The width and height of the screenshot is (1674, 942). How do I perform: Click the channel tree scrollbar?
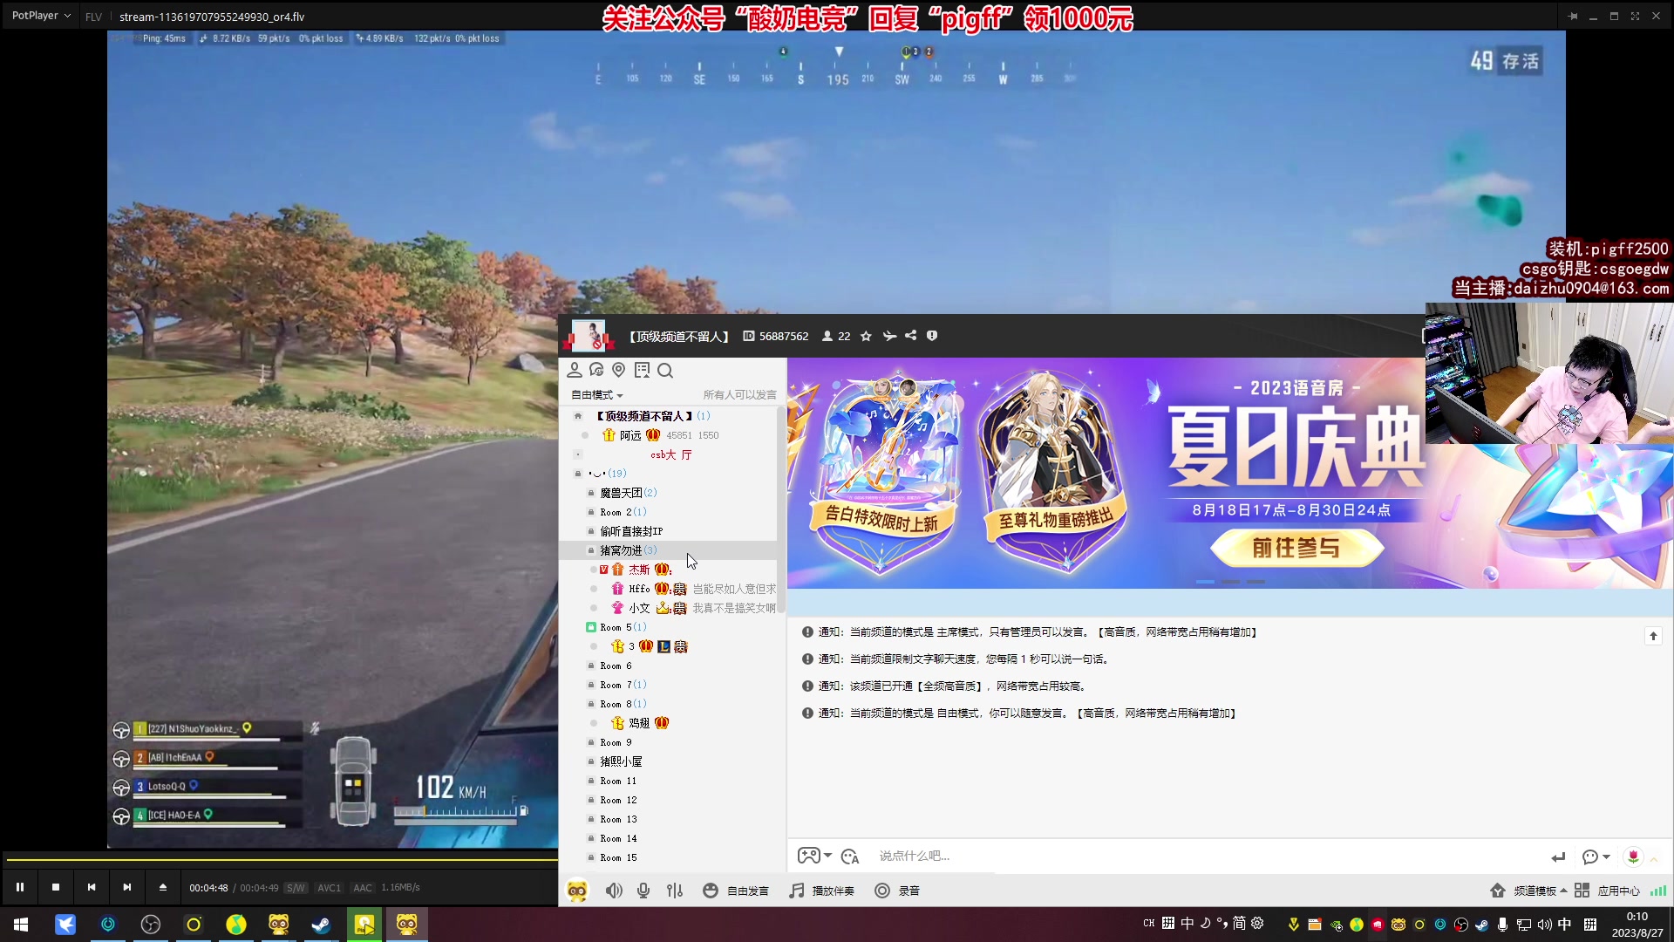pyautogui.click(x=780, y=510)
